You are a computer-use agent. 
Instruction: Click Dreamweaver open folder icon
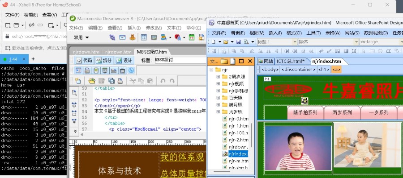pyautogui.click(x=92, y=81)
